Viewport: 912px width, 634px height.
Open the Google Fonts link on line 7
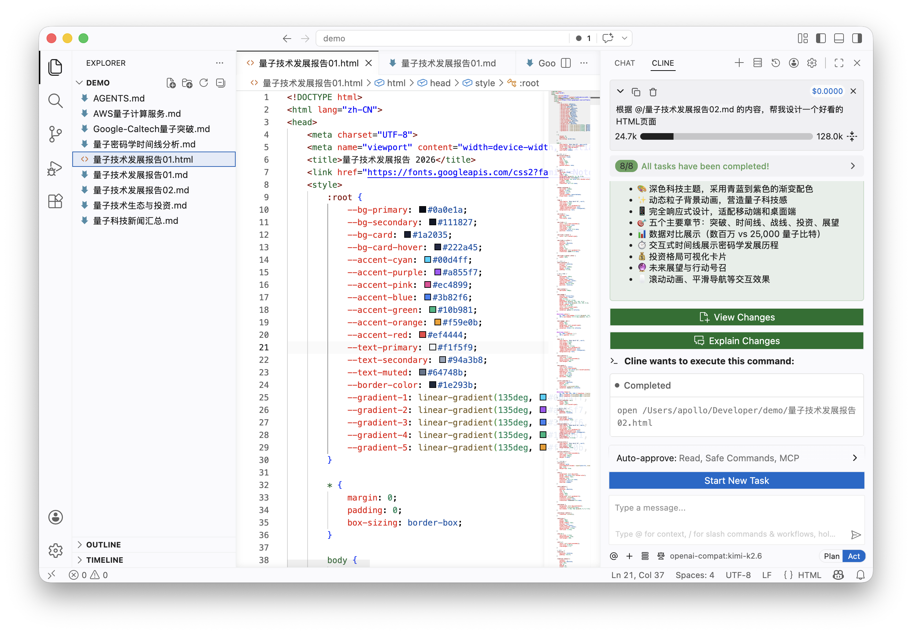point(458,172)
